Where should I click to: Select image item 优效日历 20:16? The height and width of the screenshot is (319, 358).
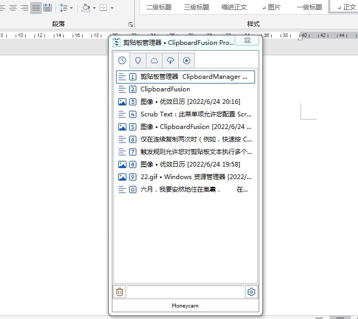(x=186, y=102)
